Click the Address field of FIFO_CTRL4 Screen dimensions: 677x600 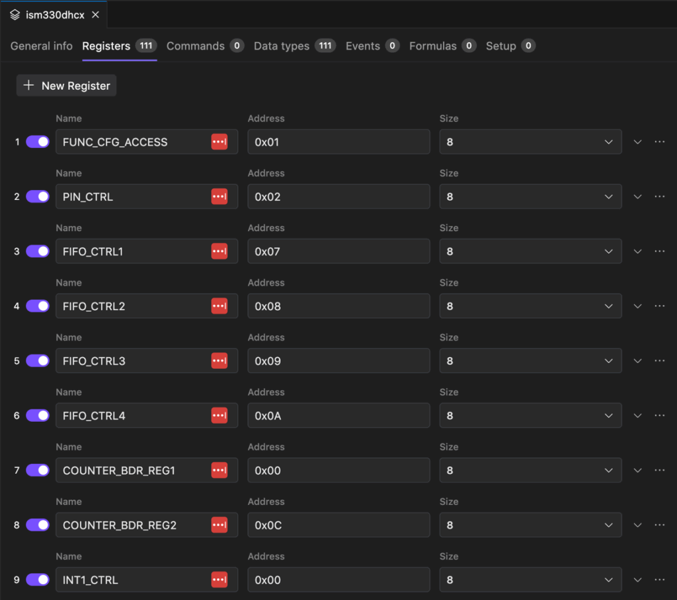[x=338, y=416]
